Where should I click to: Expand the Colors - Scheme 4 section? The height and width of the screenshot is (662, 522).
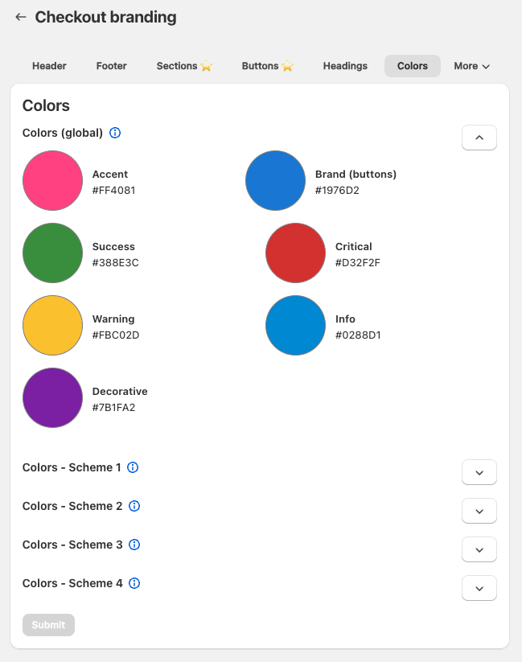tap(479, 588)
